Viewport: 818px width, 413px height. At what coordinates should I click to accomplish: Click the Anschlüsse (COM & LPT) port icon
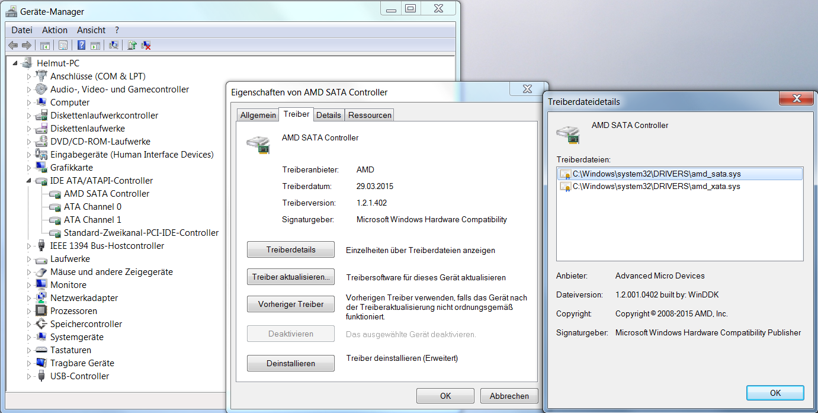coord(41,76)
